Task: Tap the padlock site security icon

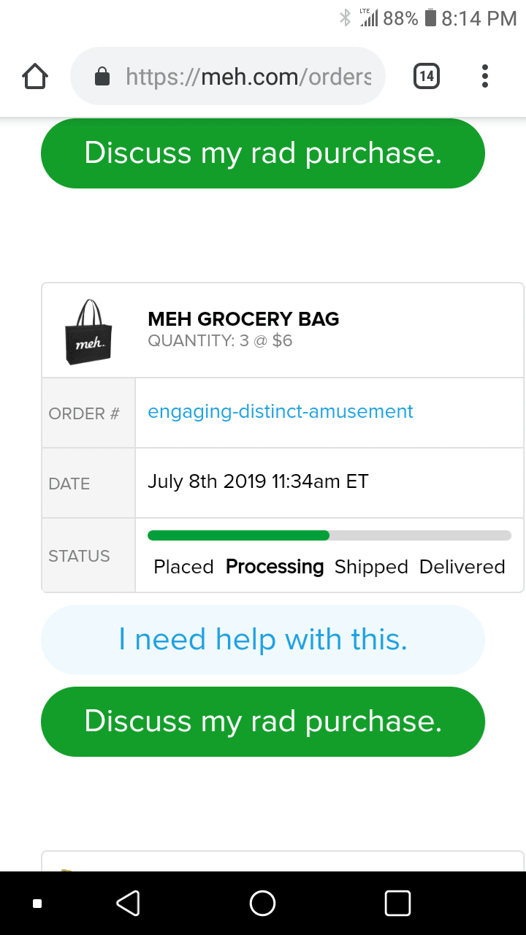Action: click(103, 77)
